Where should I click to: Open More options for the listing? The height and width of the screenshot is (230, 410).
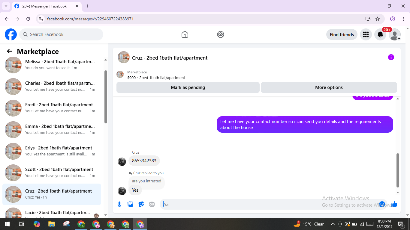[329, 87]
